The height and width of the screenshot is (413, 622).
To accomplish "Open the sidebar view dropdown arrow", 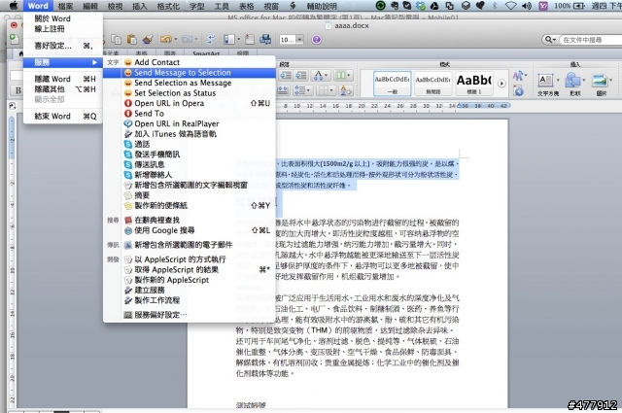I will coord(238,39).
